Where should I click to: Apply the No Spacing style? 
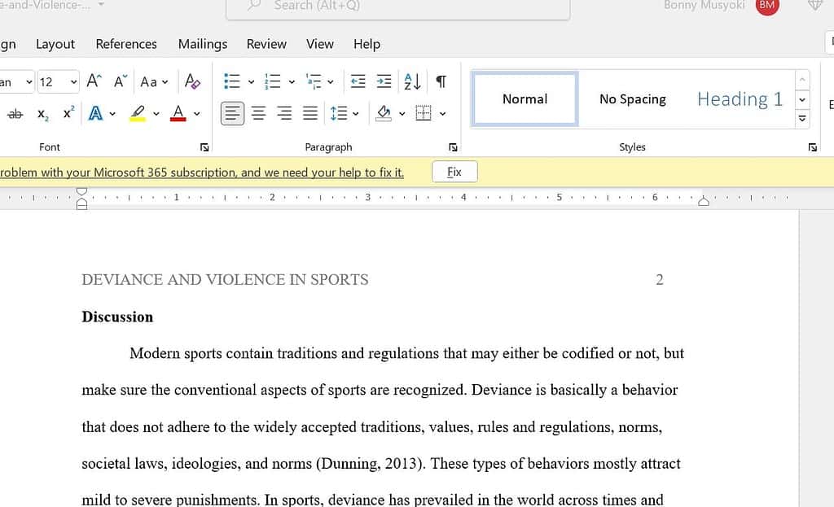[632, 98]
